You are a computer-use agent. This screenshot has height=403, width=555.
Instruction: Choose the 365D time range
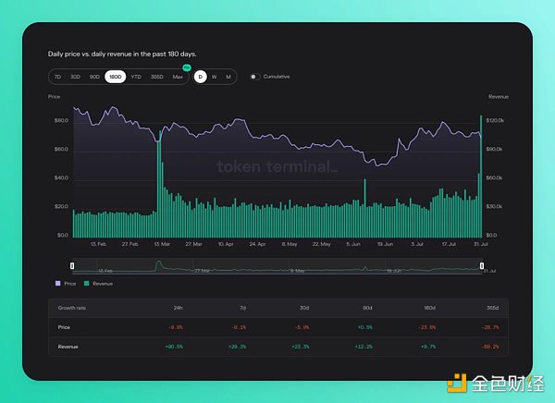click(157, 77)
